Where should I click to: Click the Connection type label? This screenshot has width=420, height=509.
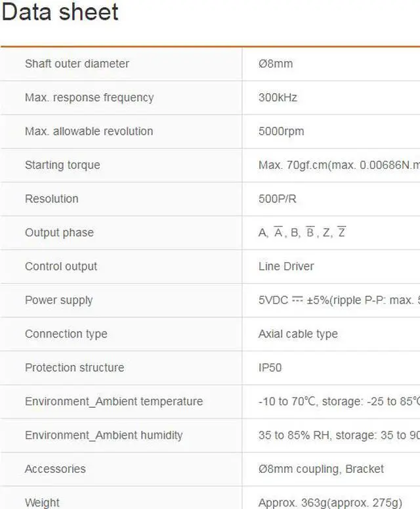click(x=66, y=334)
